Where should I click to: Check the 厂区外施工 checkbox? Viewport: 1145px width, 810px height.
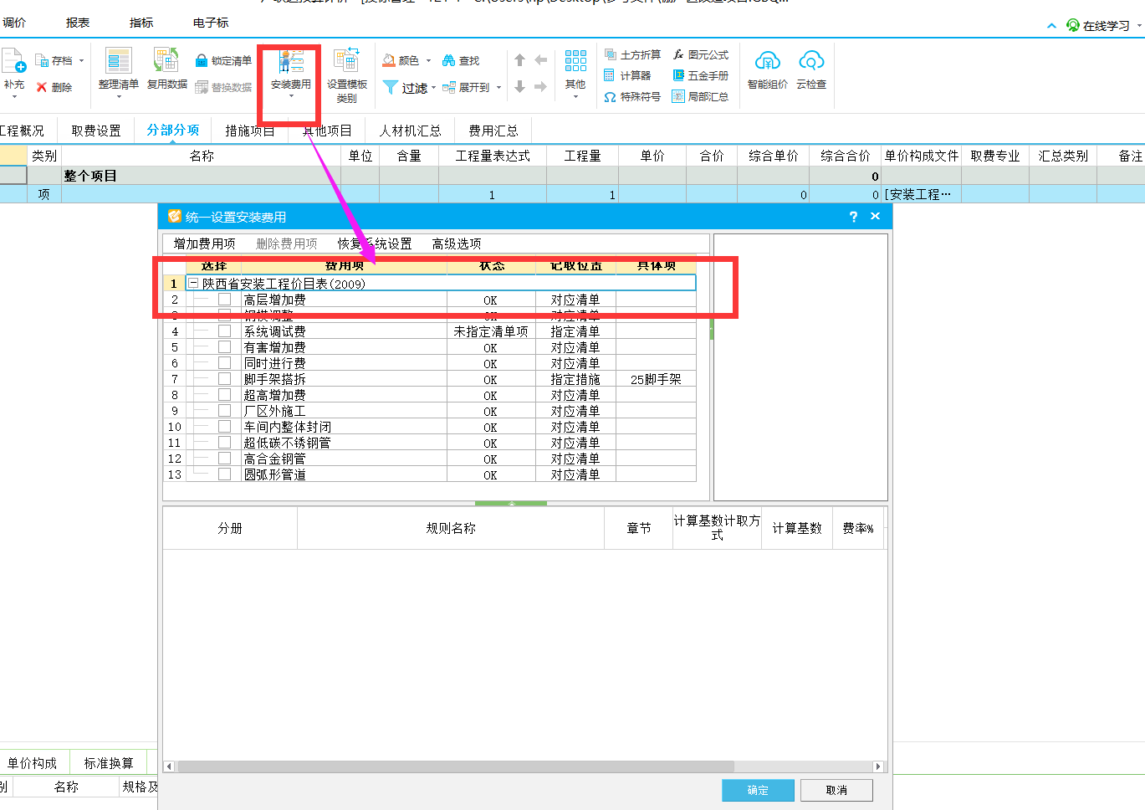click(x=224, y=411)
